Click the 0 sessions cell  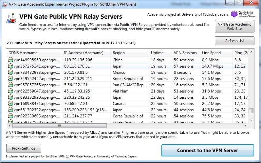[x=183, y=72]
